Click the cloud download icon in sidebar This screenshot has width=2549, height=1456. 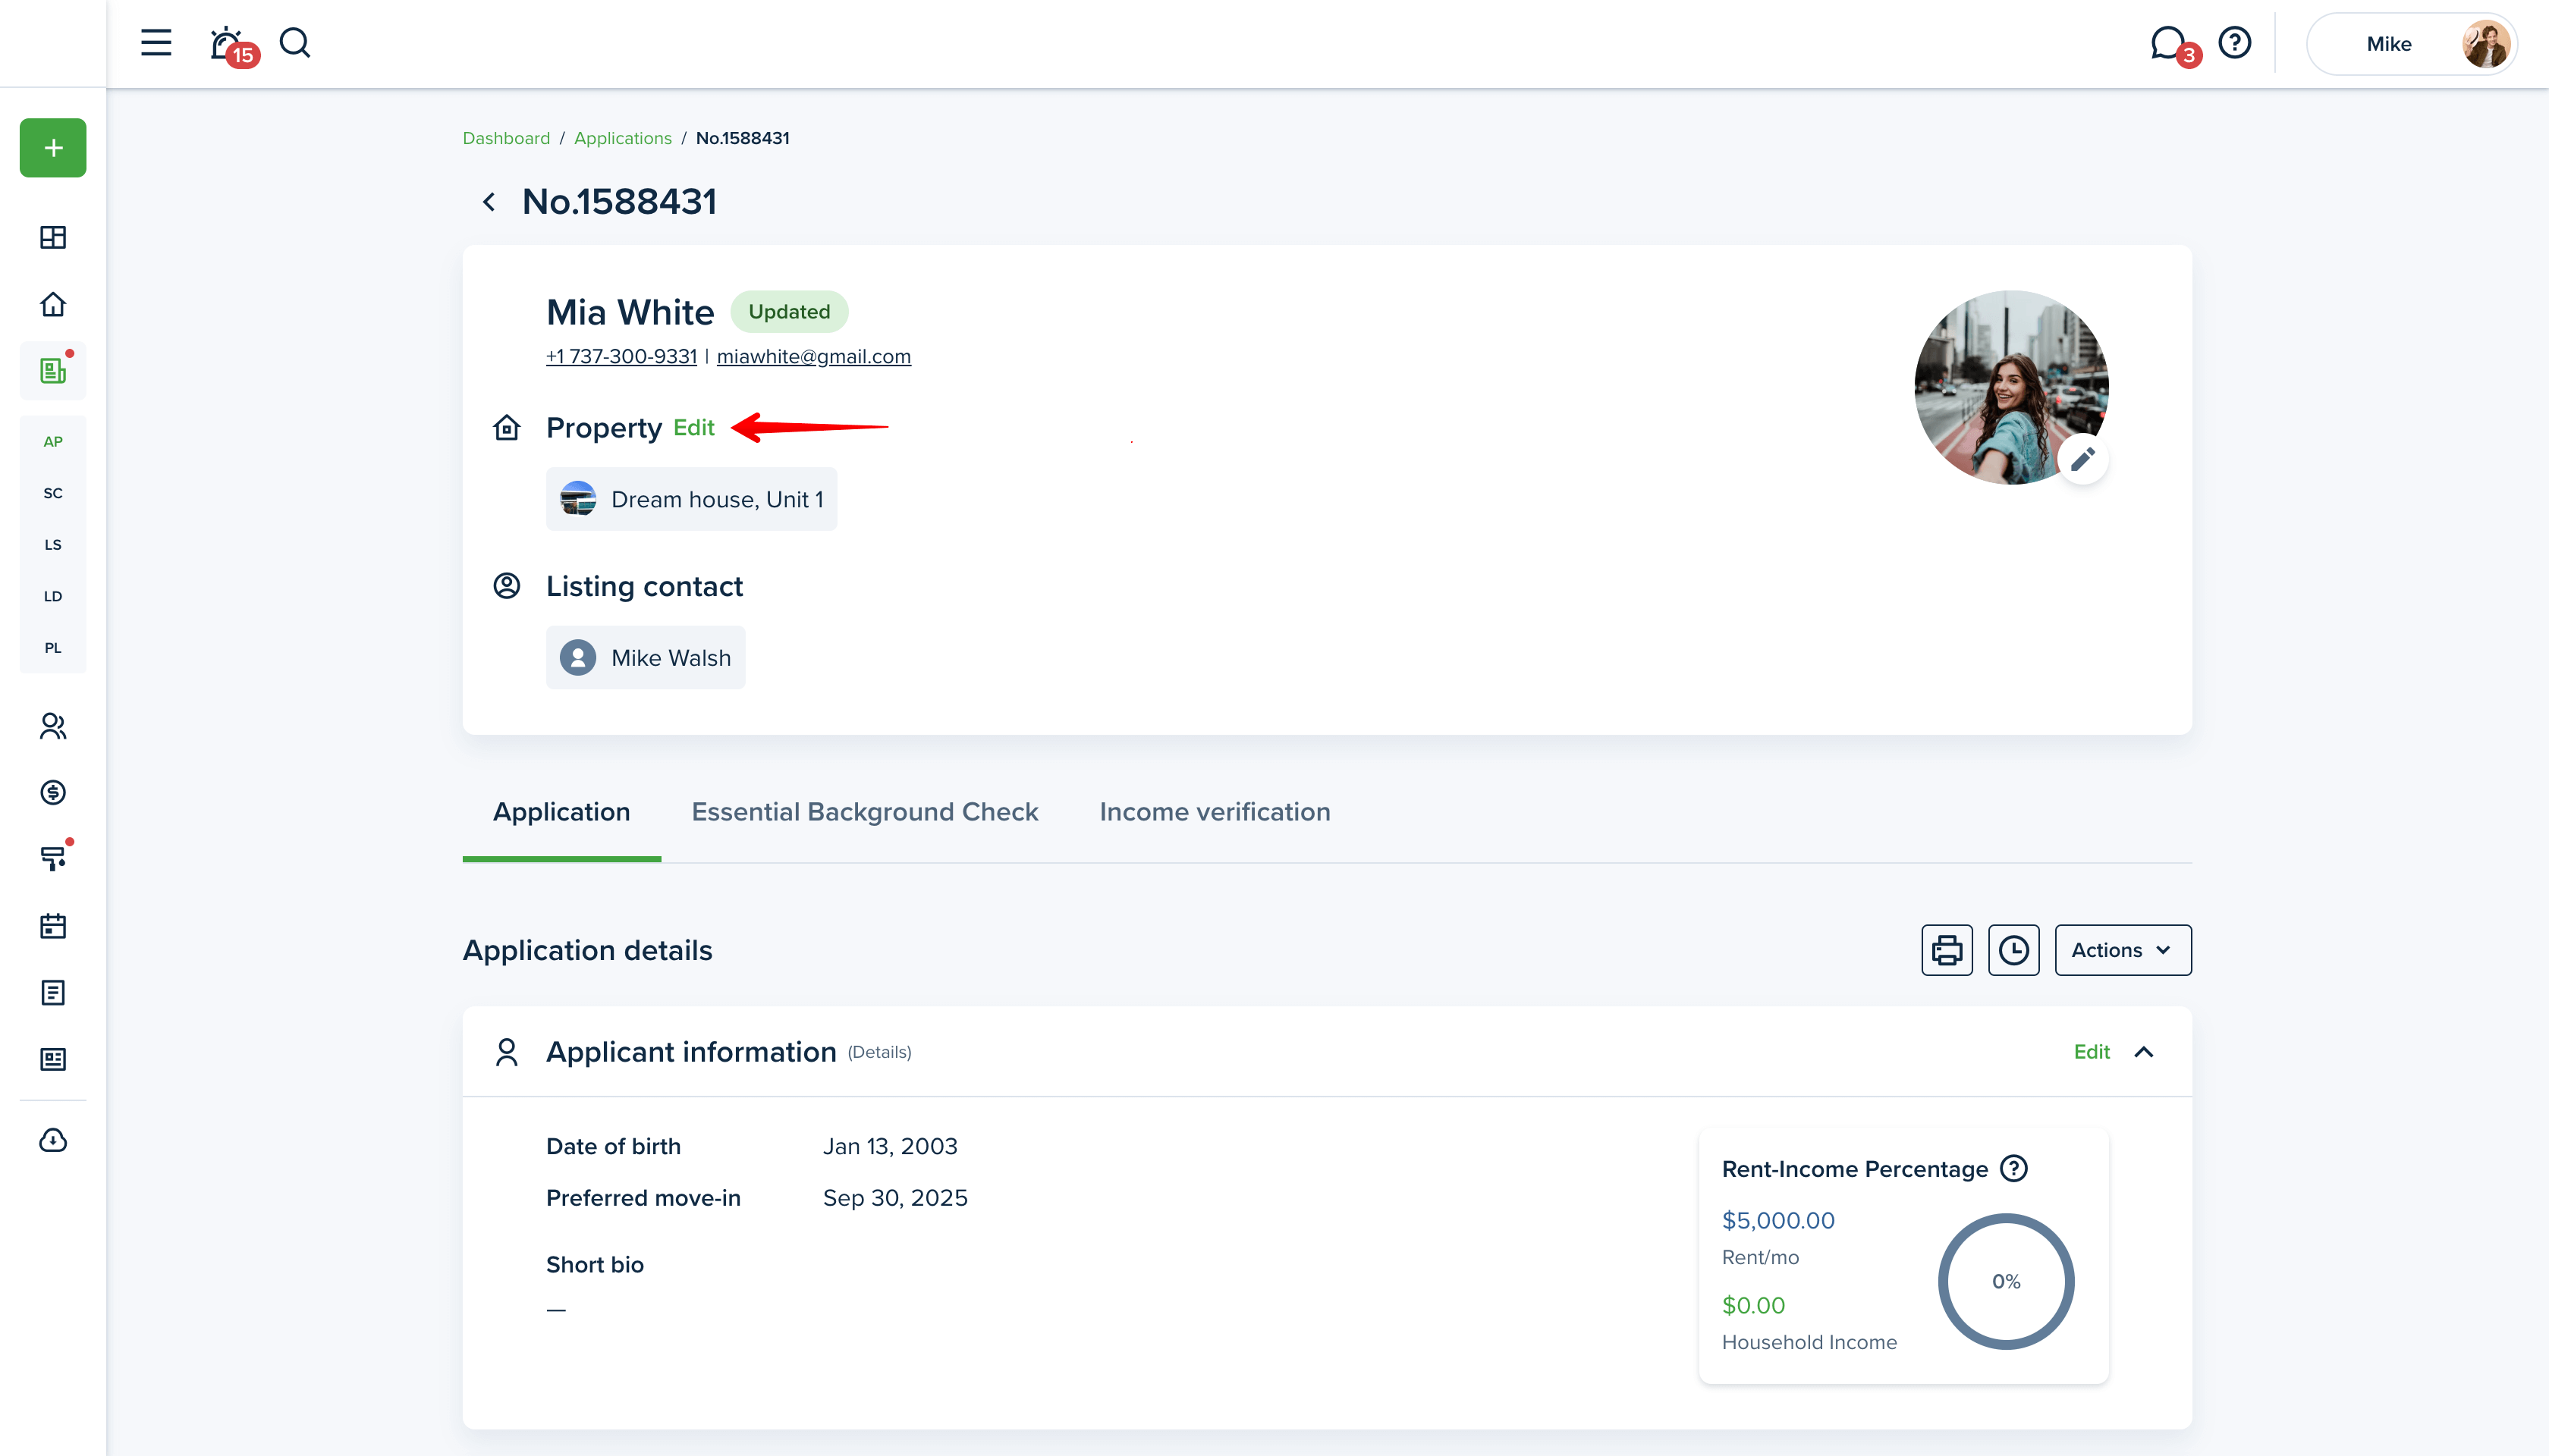pyautogui.click(x=53, y=1140)
